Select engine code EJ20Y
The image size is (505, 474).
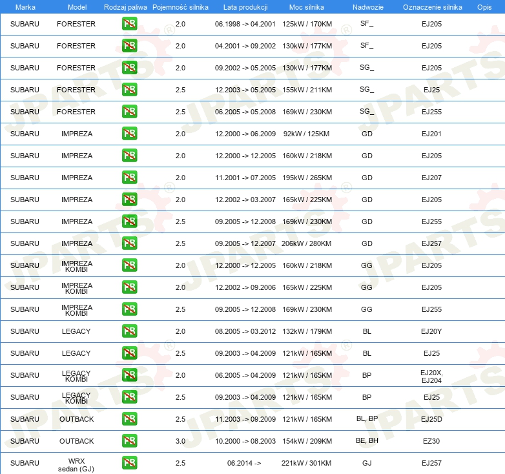coord(431,331)
